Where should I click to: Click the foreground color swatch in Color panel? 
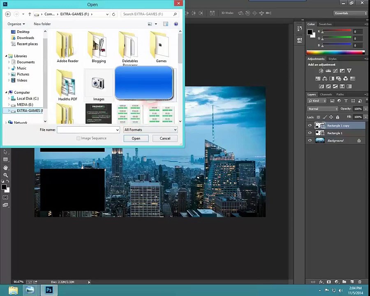(310, 32)
